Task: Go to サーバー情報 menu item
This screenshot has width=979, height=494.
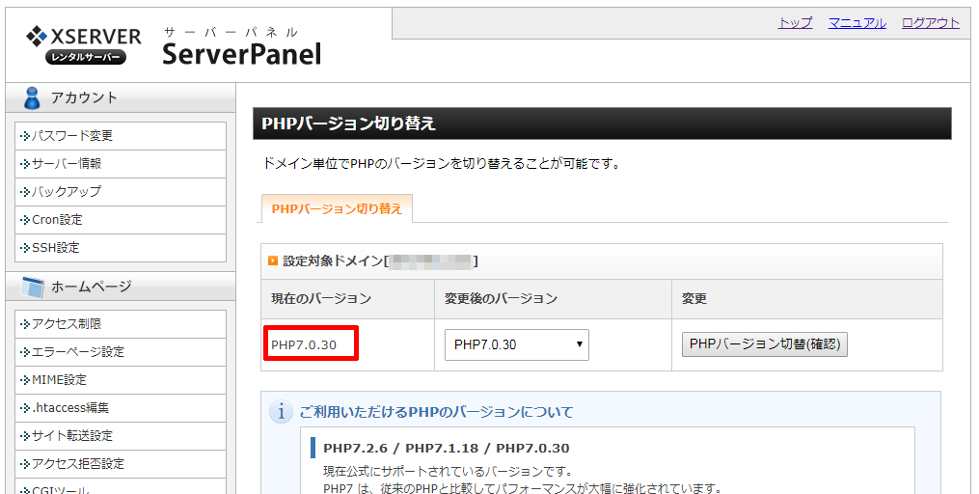Action: click(67, 164)
